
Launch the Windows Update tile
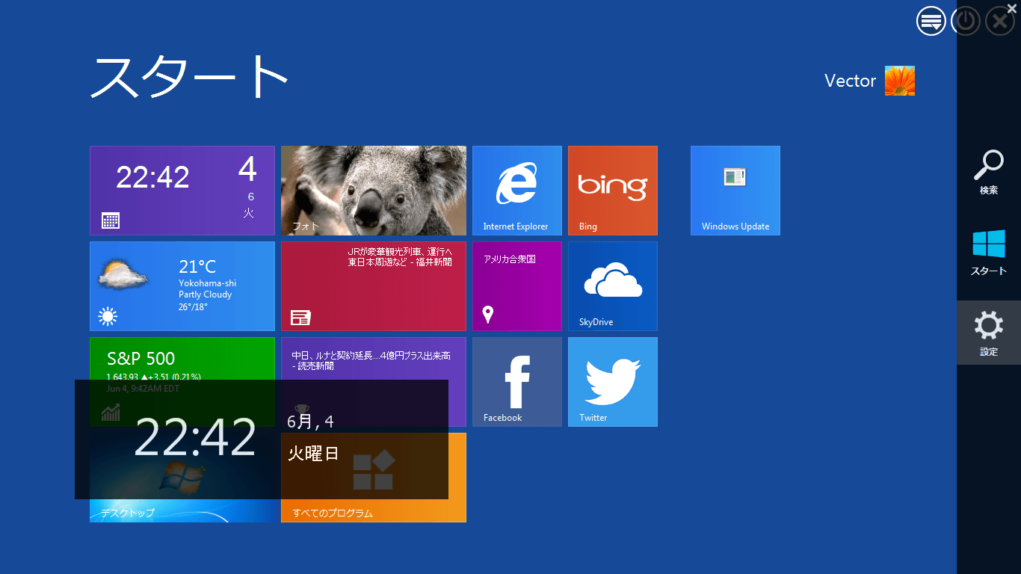point(735,191)
